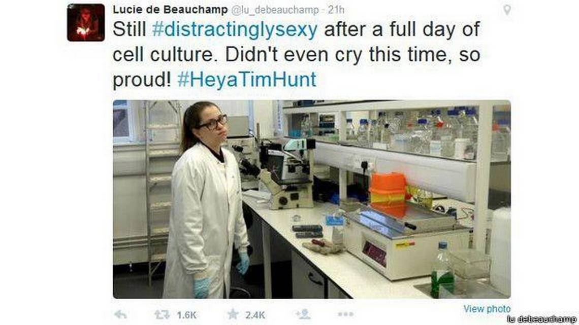Open the #distractinglysexy hashtag

pyautogui.click(x=235, y=30)
